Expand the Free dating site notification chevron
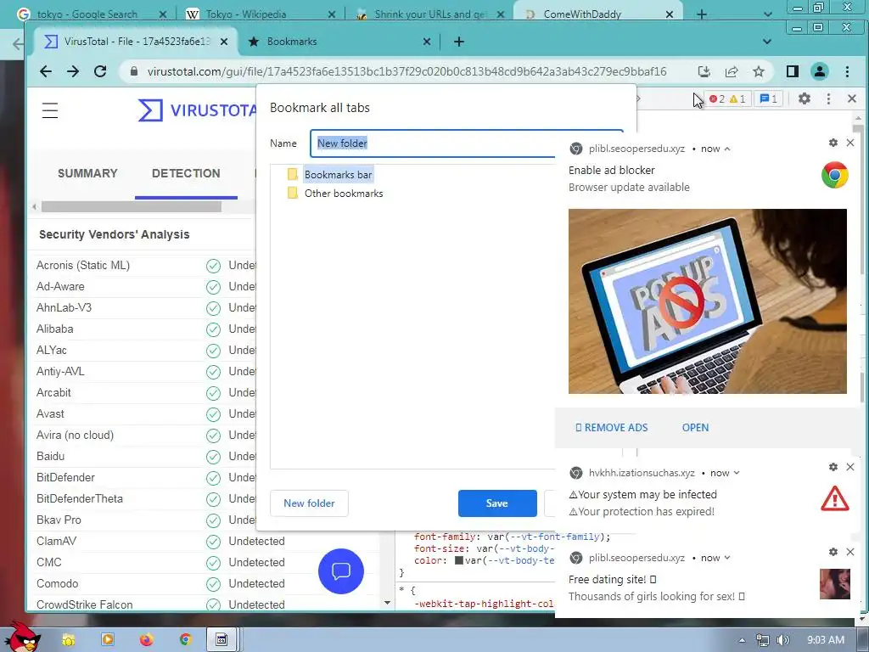This screenshot has height=652, width=869. pyautogui.click(x=727, y=558)
